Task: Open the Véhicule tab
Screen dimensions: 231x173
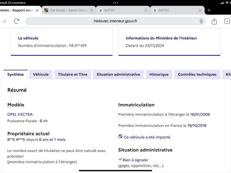Action: 41,74
